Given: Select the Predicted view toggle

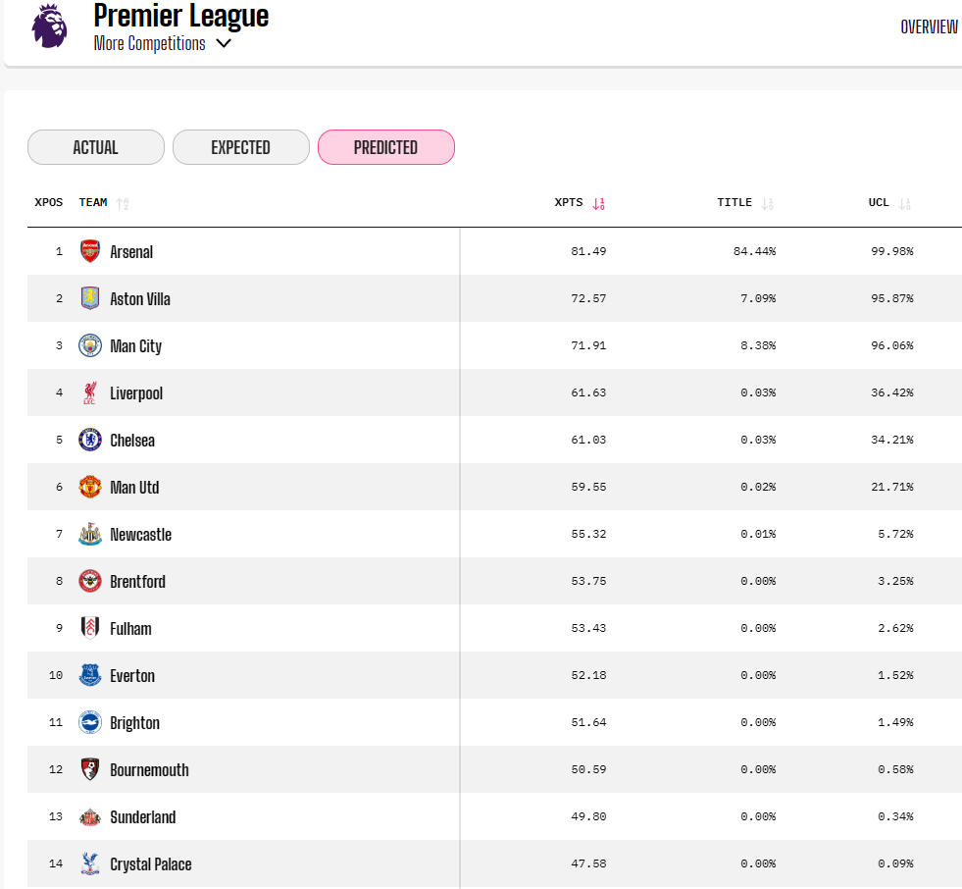Looking at the screenshot, I should click(386, 147).
